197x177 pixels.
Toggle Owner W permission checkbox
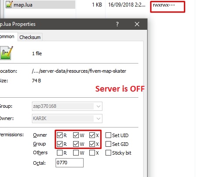pos(76,135)
